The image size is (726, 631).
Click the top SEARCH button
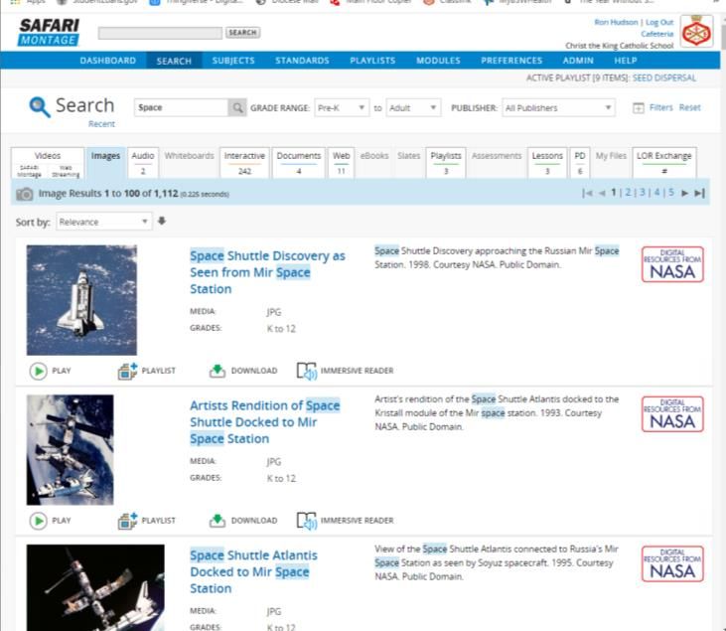pyautogui.click(x=242, y=33)
